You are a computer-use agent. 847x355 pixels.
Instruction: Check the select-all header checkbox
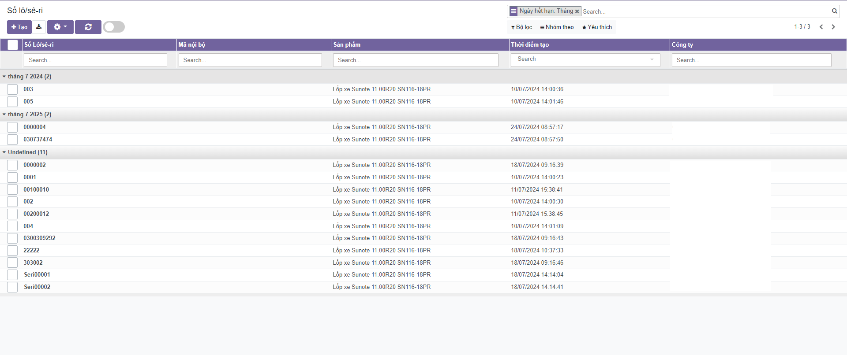point(13,44)
